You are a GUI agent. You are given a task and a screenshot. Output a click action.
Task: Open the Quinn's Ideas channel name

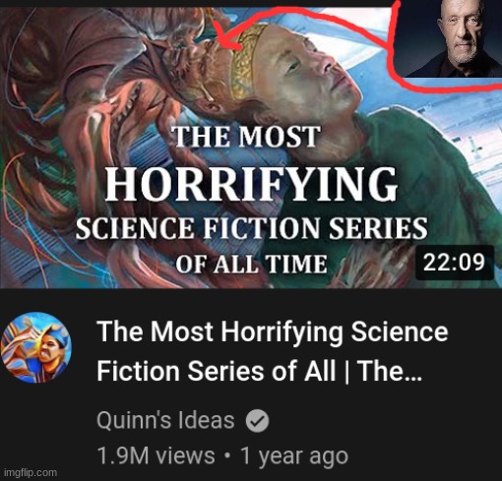(165, 420)
